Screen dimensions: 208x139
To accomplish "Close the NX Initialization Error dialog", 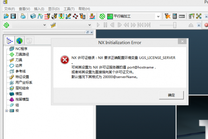I will pyautogui.click(x=182, y=41).
